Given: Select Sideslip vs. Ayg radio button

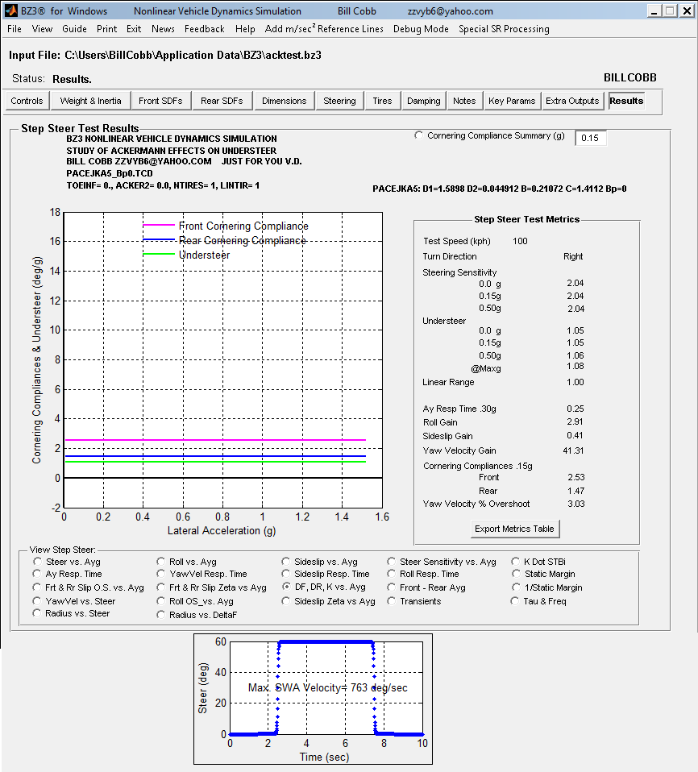Looking at the screenshot, I should point(286,562).
